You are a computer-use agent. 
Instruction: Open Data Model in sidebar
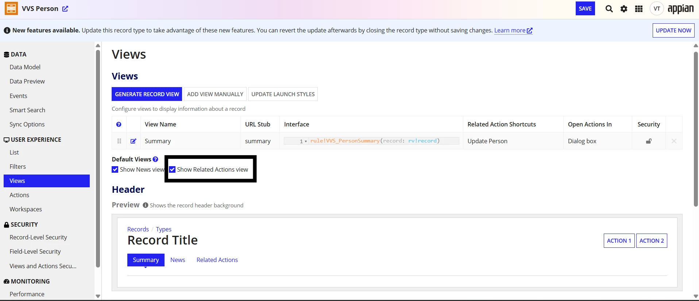(x=25, y=67)
